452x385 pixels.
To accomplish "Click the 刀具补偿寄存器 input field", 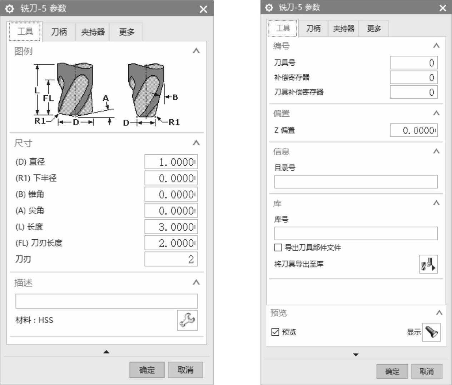I will 414,92.
